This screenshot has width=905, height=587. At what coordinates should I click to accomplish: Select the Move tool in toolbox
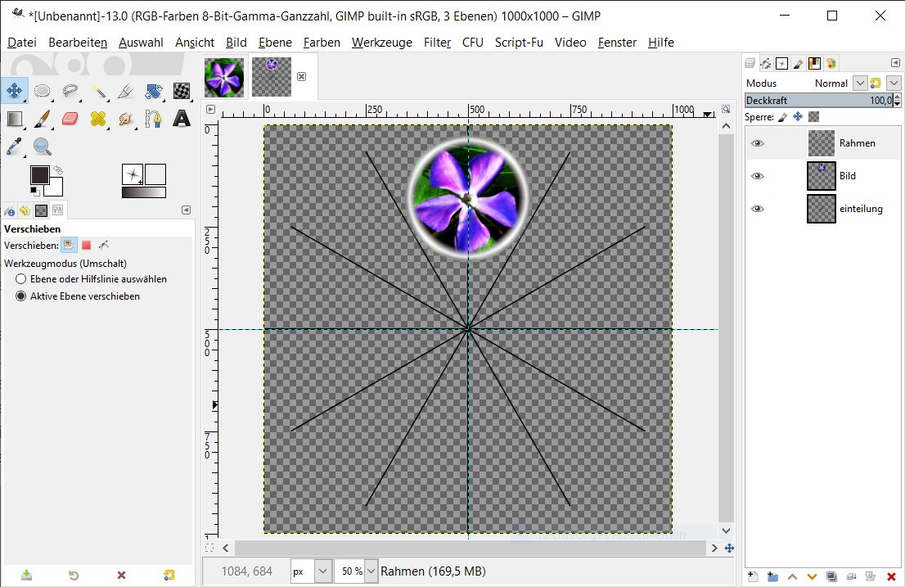[15, 91]
